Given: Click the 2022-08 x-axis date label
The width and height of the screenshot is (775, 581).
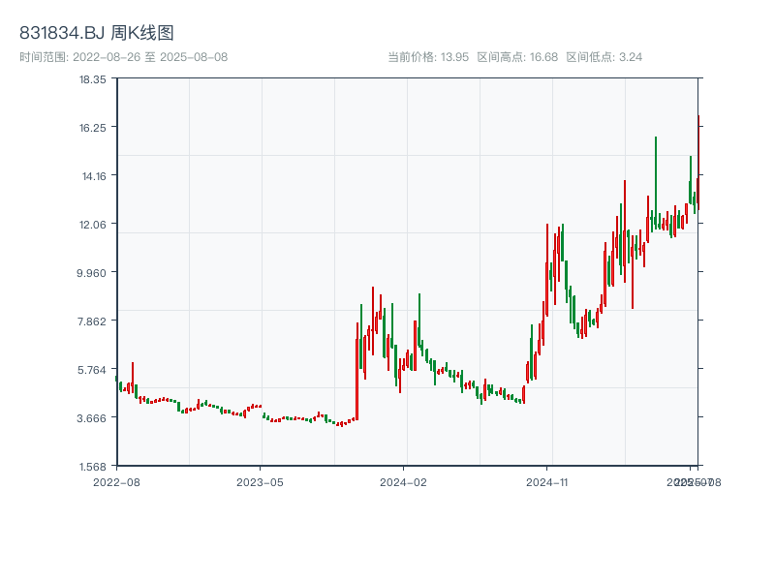Looking at the screenshot, I should 116,482.
